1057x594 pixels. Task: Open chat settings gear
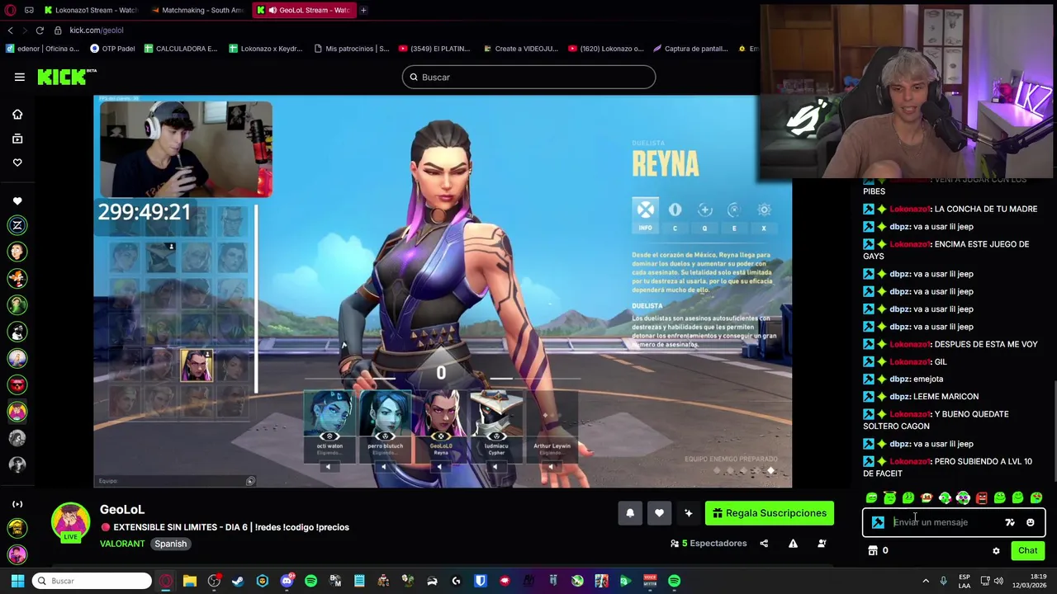click(x=996, y=550)
